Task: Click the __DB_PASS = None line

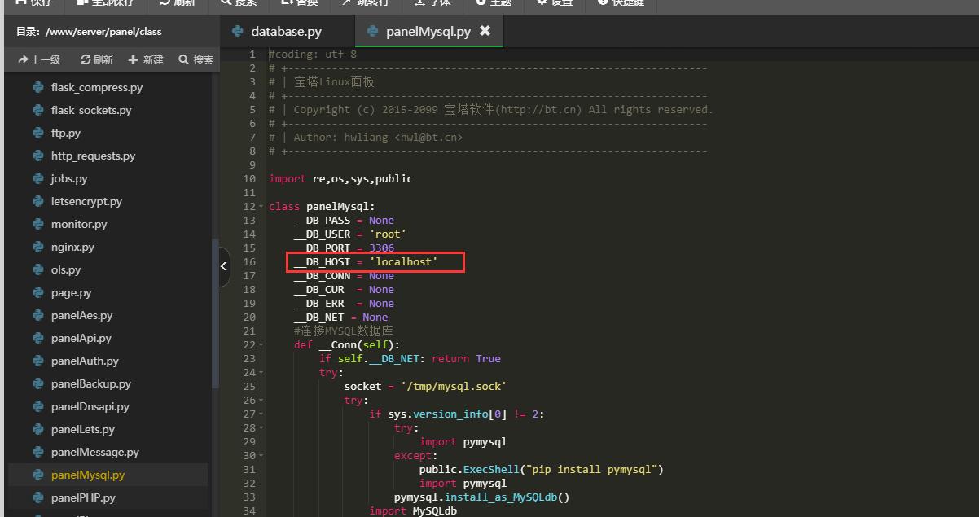Action: [x=344, y=221]
